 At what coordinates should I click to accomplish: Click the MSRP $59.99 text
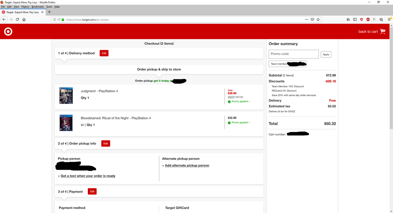coord(235,97)
